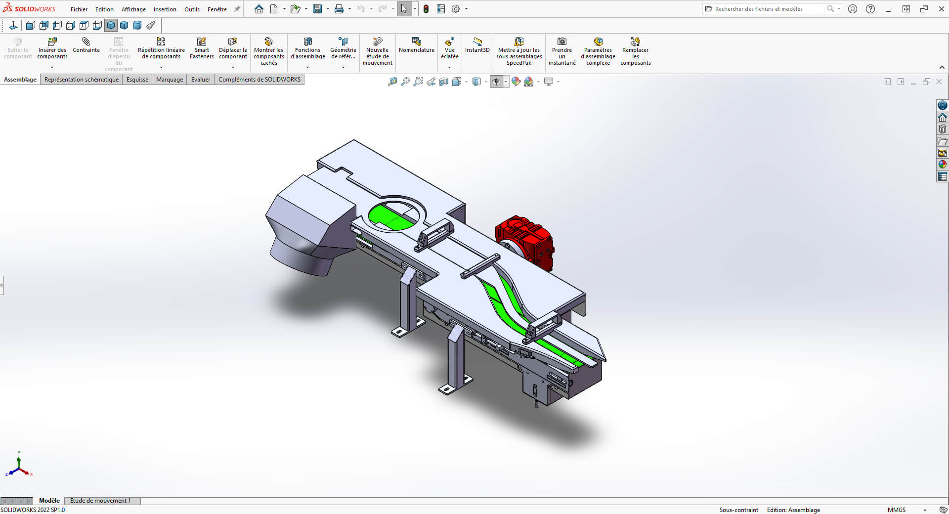Click the user login account icon
The width and height of the screenshot is (949, 514).
pyautogui.click(x=853, y=9)
